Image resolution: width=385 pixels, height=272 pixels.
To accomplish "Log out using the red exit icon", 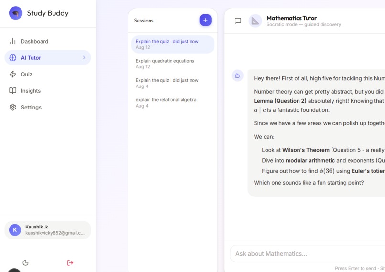I will [x=70, y=263].
